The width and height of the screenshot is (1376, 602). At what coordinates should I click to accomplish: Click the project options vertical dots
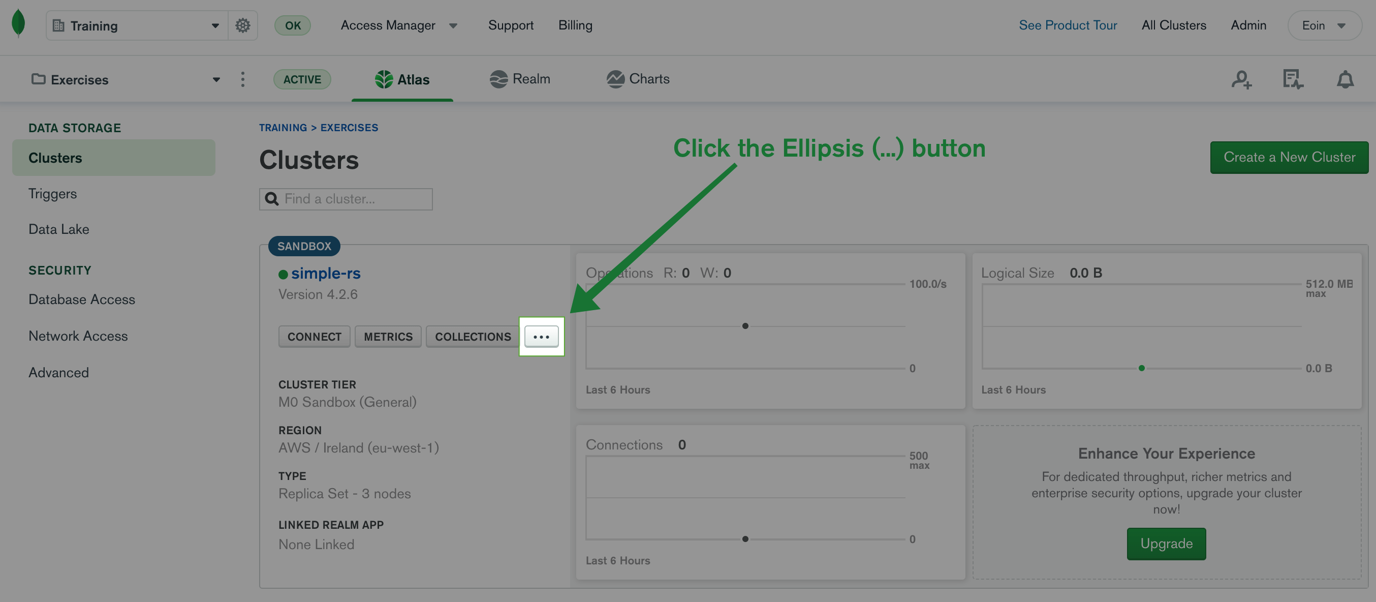[x=242, y=79]
